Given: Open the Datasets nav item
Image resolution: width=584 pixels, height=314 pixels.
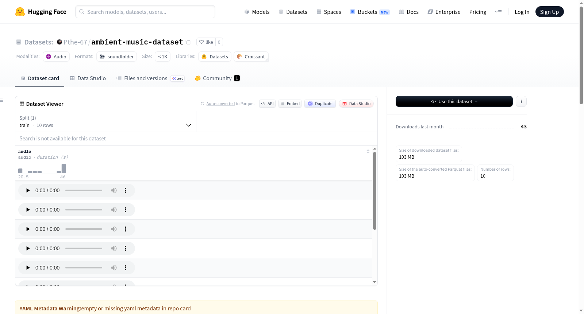Looking at the screenshot, I should coord(293,12).
